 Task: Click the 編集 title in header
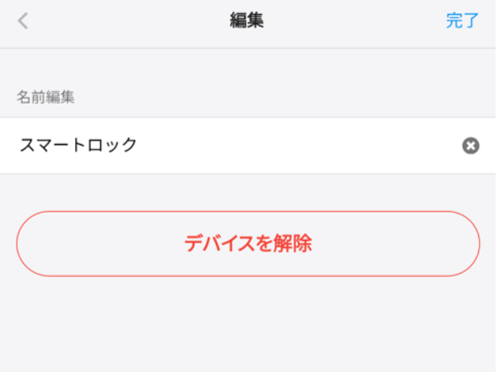[x=247, y=21]
